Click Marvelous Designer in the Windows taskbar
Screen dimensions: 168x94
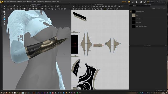click(x=20, y=93)
